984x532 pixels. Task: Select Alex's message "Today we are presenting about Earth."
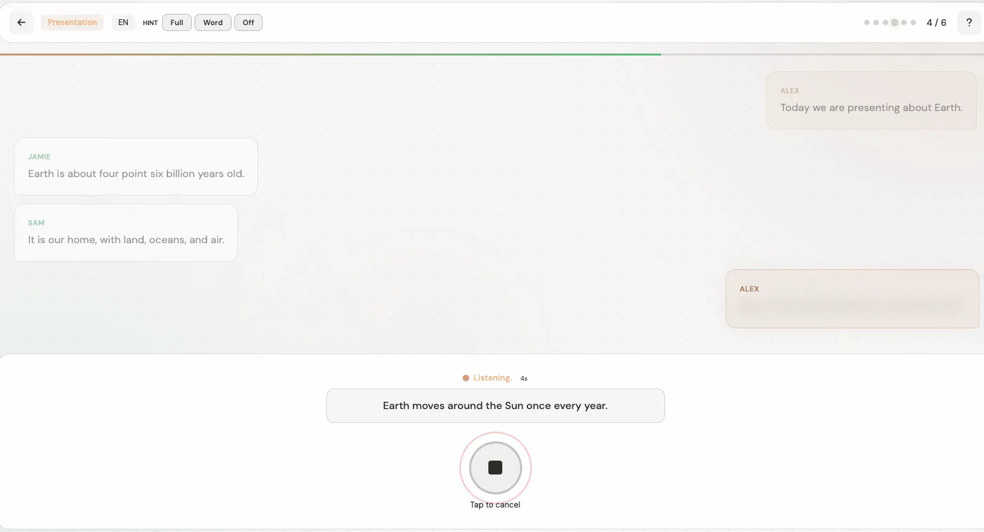pyautogui.click(x=872, y=100)
